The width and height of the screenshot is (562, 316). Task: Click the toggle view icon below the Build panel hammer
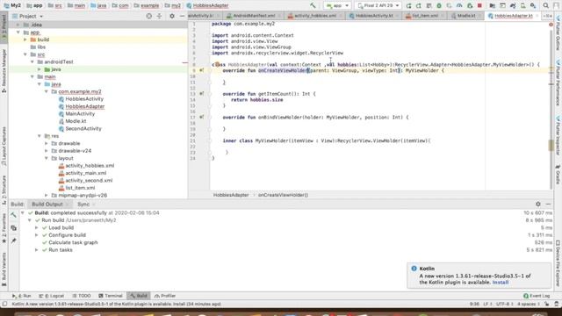coord(14,228)
